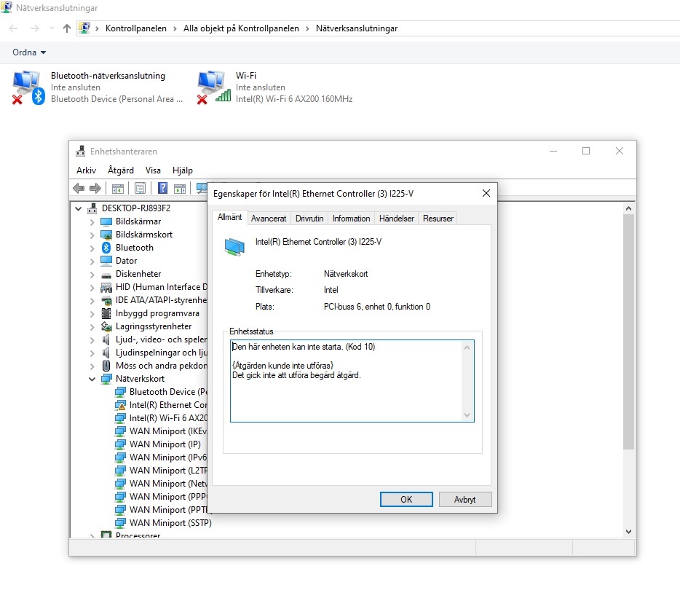This screenshot has height=601, width=680.
Task: Expand the Bildskärmskort category
Action: click(x=92, y=235)
